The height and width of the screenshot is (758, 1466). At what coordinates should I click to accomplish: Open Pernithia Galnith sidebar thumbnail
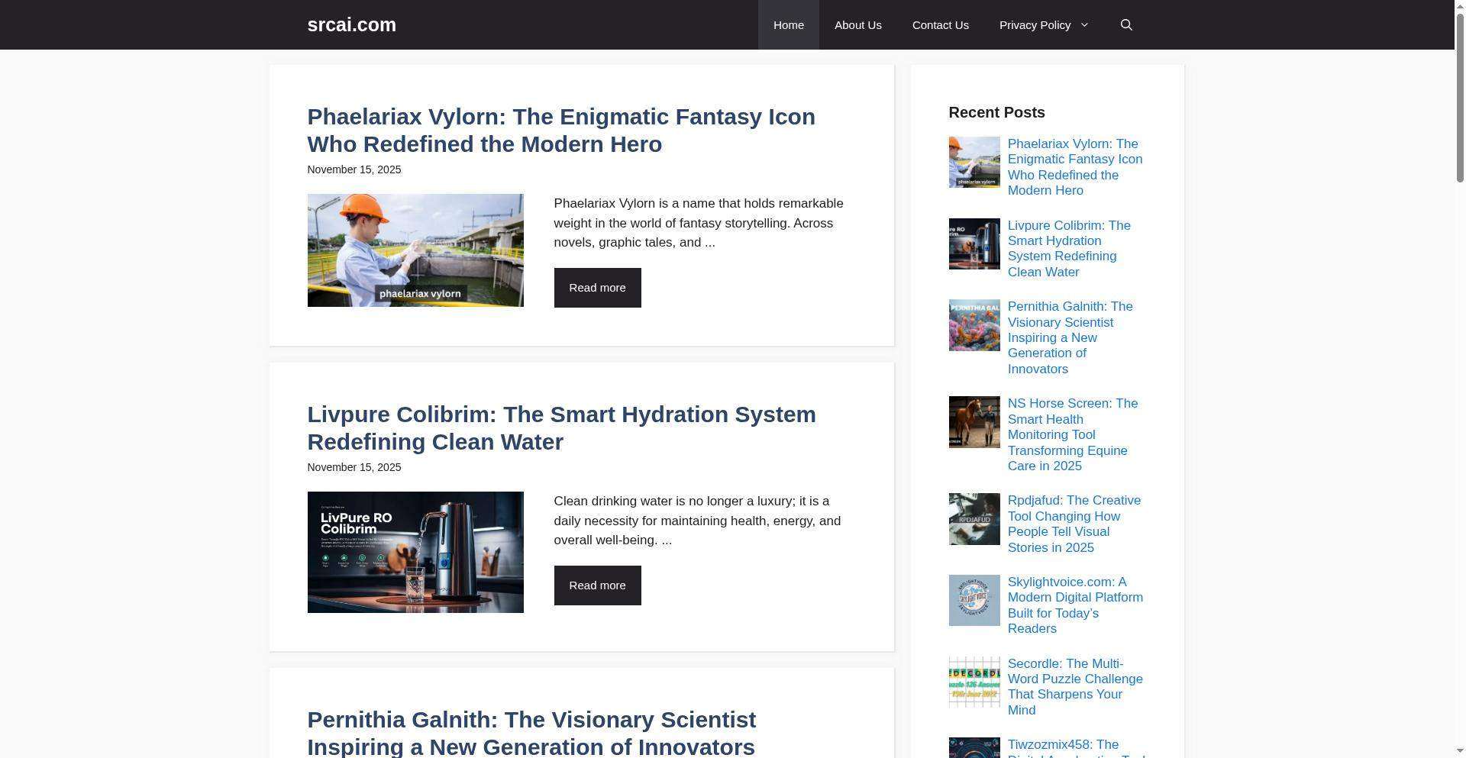(x=974, y=325)
